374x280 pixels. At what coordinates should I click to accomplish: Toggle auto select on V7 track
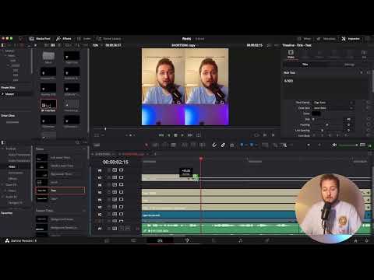[x=115, y=177]
